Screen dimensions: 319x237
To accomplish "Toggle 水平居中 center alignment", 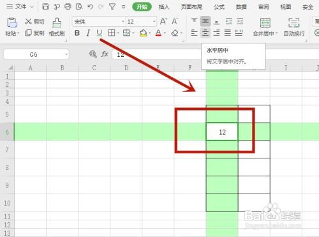I will coord(205,33).
